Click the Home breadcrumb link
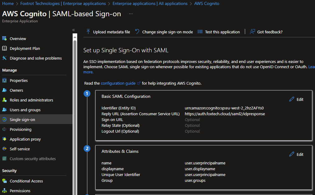 (7, 3)
